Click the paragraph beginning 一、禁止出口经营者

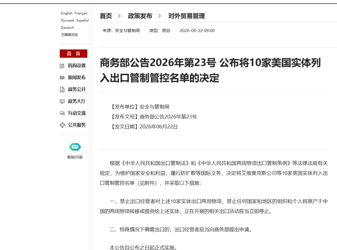click(x=214, y=206)
